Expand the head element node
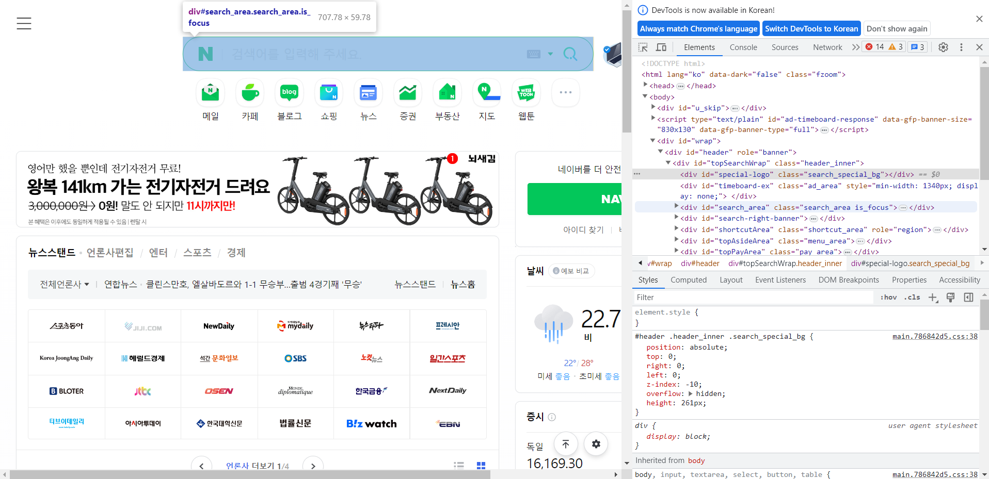 pos(645,85)
